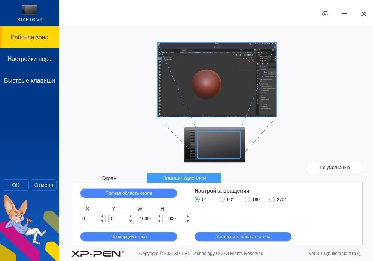
Task: Increase the W value with up arrow
Action: point(159,216)
